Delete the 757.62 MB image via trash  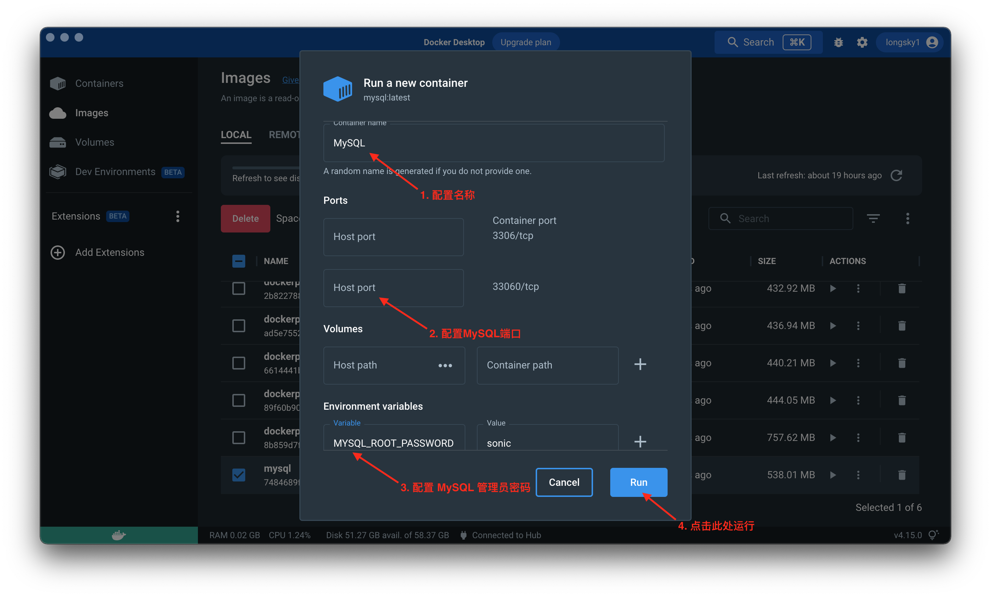pyautogui.click(x=902, y=437)
